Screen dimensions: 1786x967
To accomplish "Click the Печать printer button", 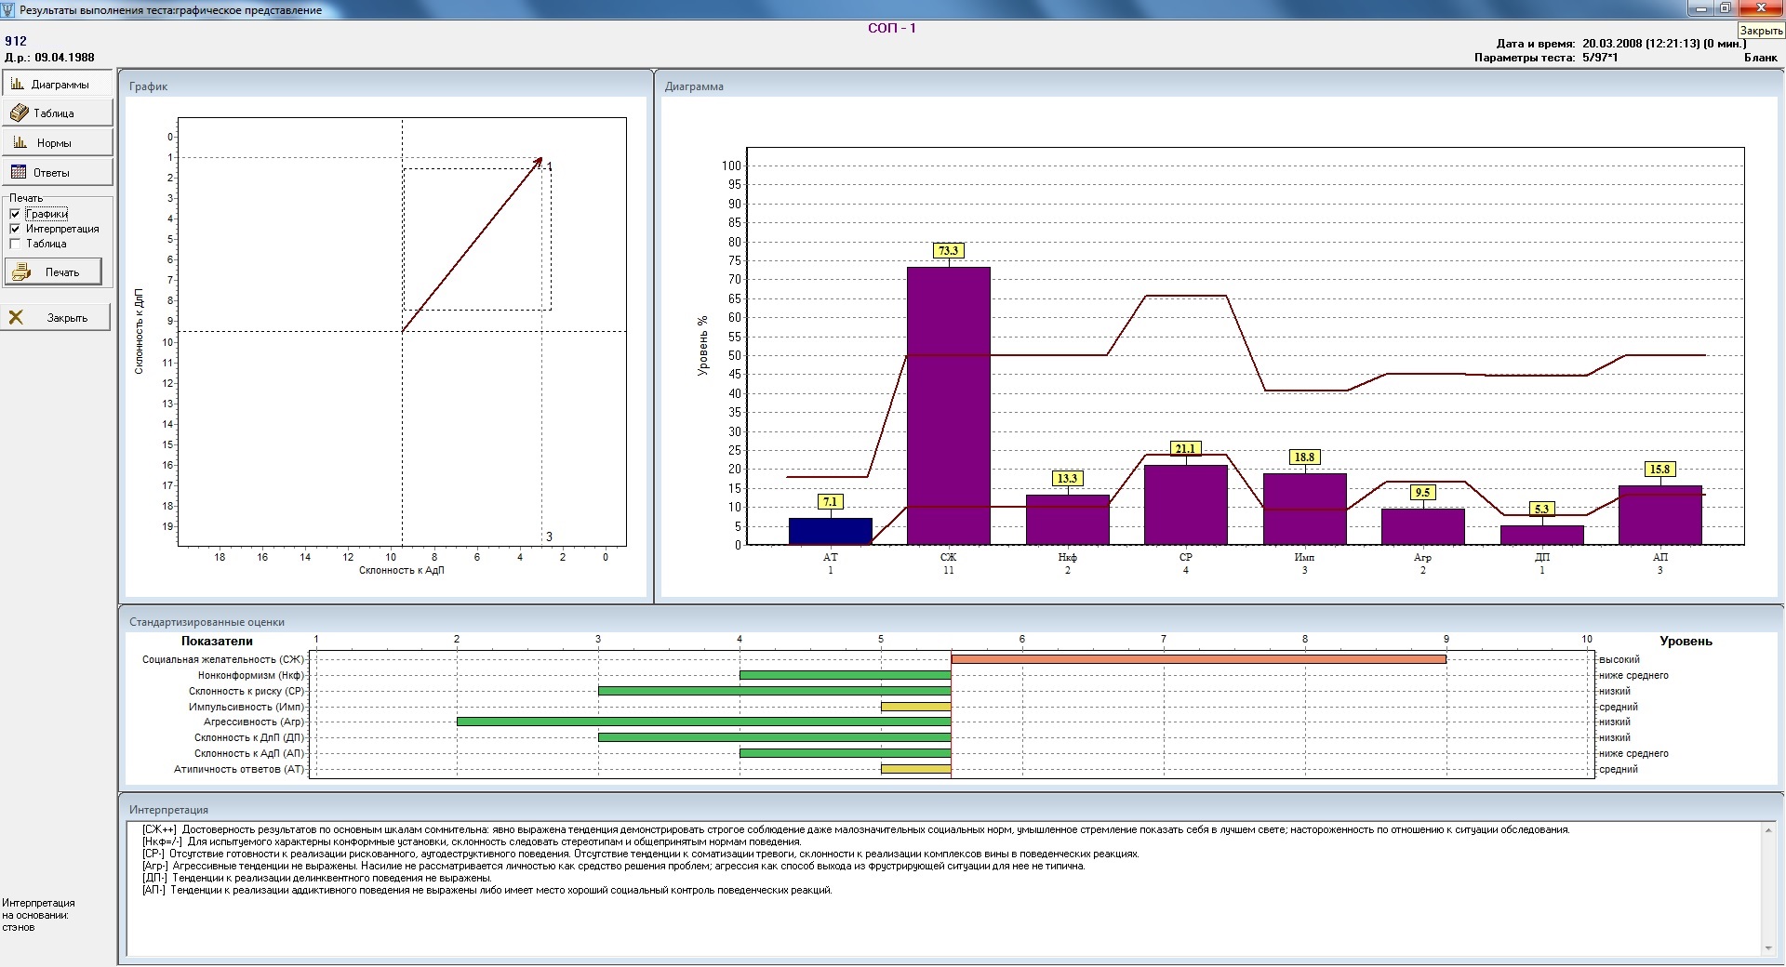I will coord(53,272).
